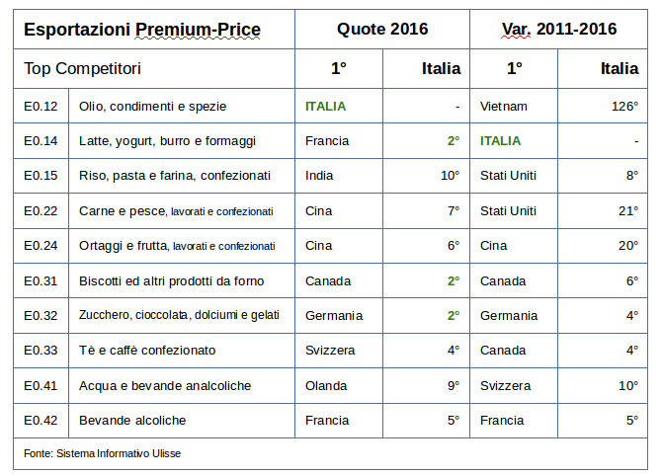
Task: Click the 'Esportazioni Premium-Price' header cell
Action: coord(154,29)
